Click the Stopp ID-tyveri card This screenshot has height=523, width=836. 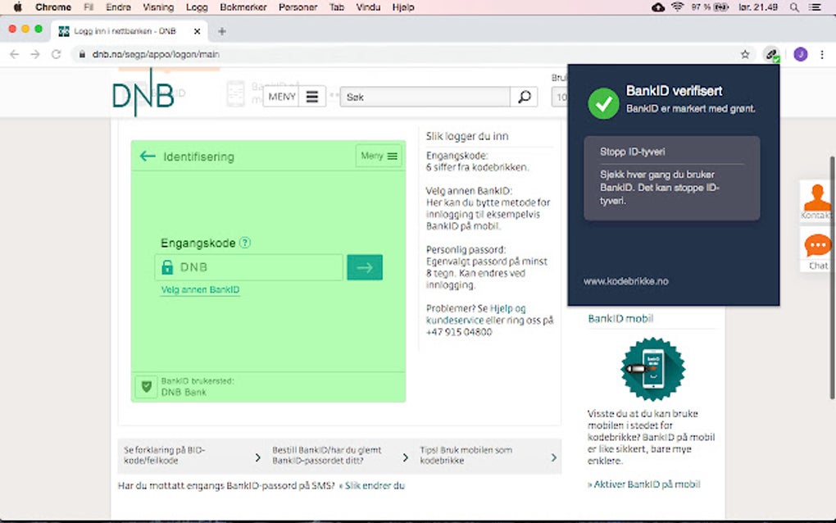(672, 178)
